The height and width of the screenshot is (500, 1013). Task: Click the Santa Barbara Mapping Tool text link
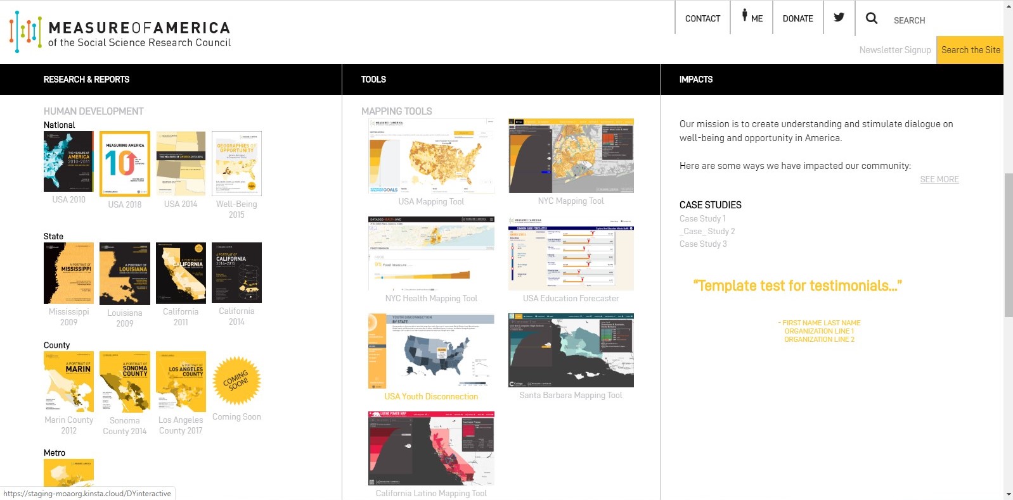point(571,395)
